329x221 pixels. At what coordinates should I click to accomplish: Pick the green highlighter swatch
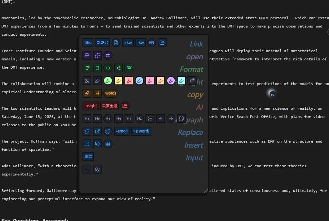(108, 81)
